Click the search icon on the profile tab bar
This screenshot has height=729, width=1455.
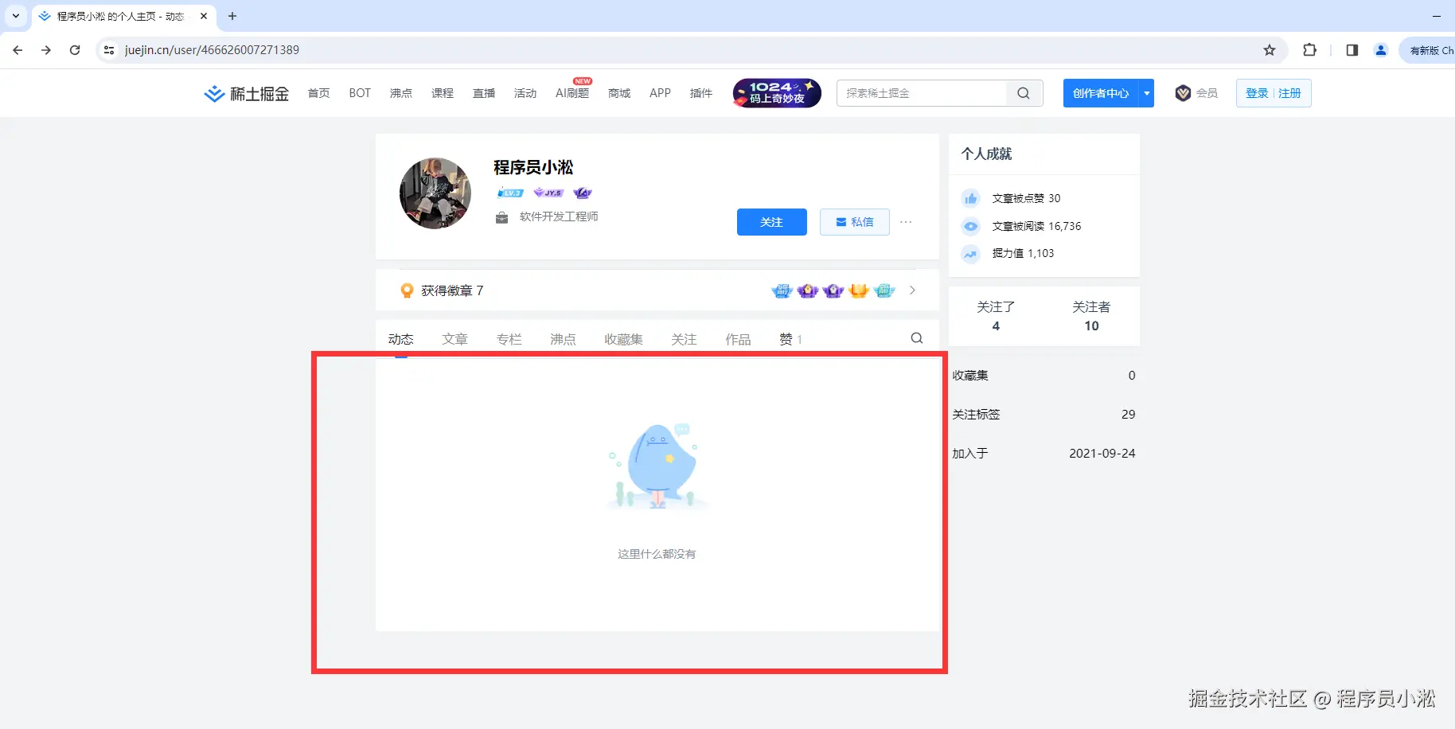point(916,337)
